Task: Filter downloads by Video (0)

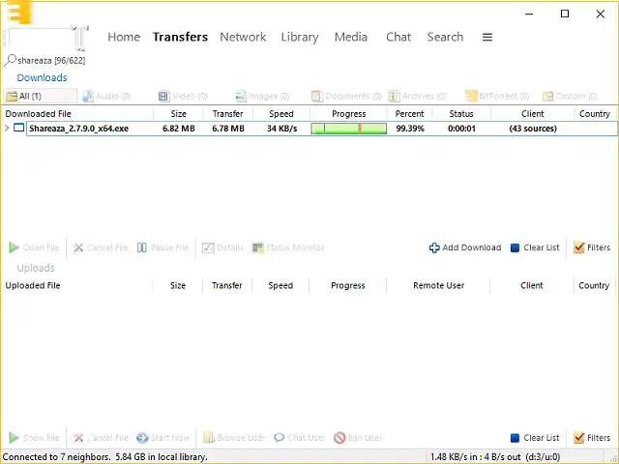Action: (x=183, y=96)
